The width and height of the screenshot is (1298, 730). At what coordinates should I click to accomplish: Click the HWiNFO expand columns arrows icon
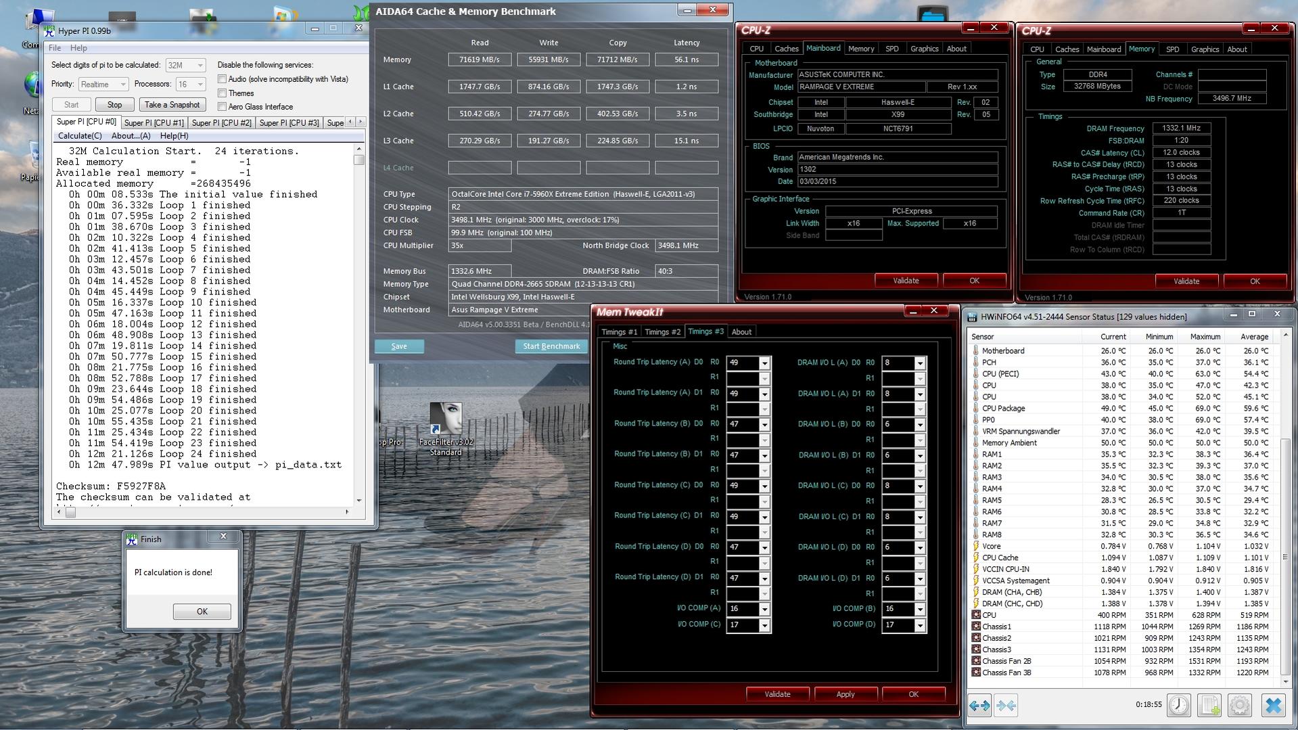click(x=979, y=706)
